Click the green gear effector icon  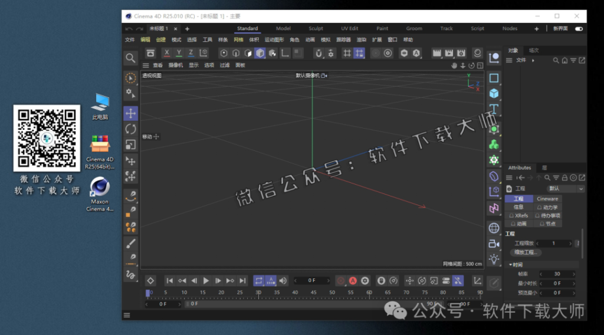tap(494, 160)
